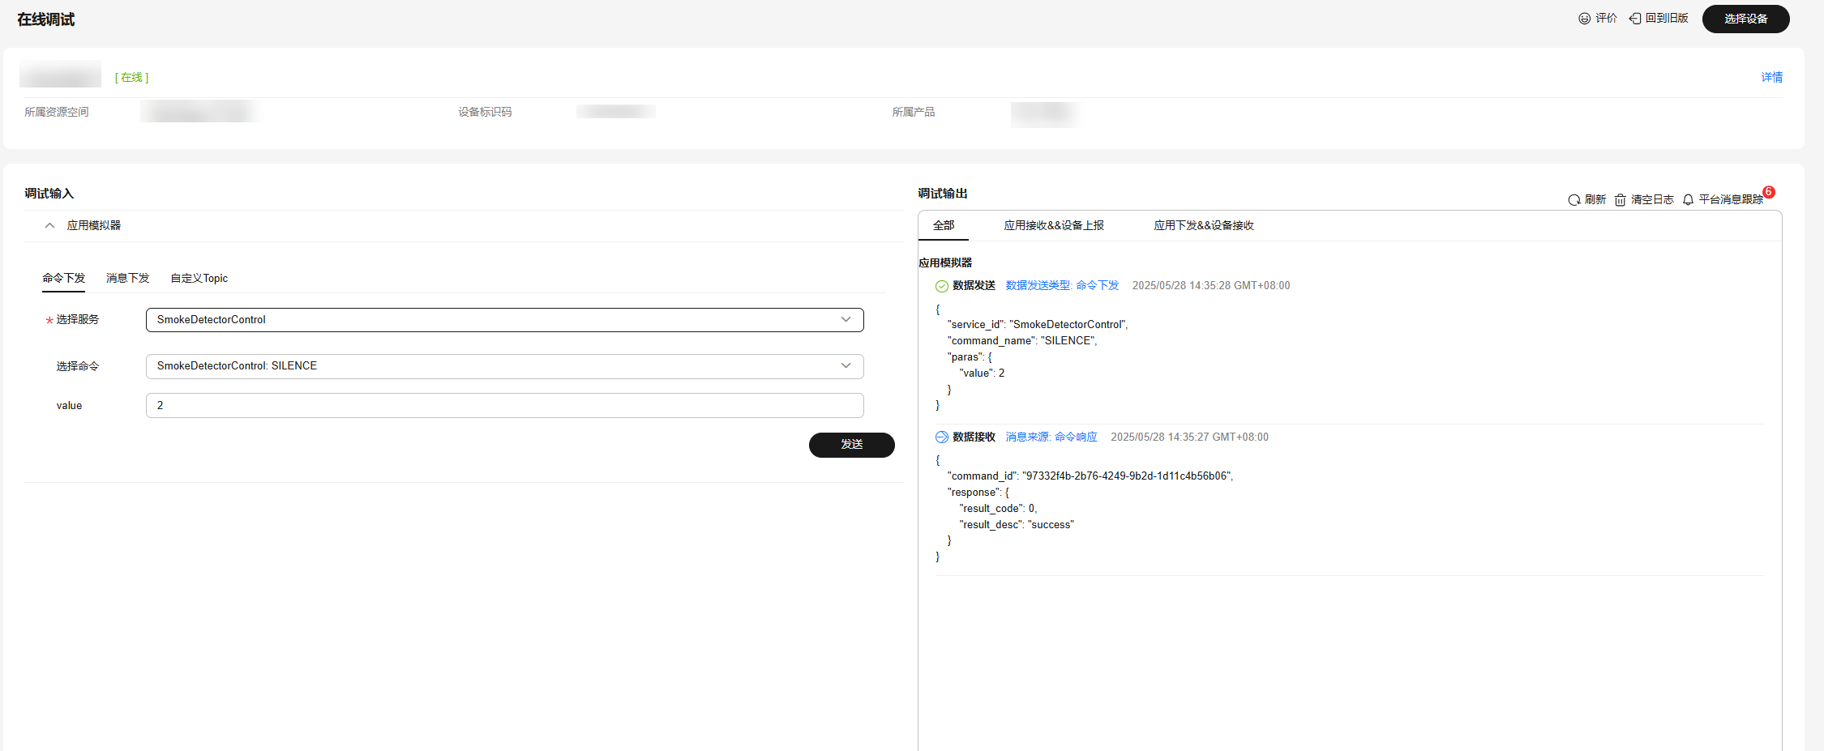Select the 应用接收&&设备上报 tab
The height and width of the screenshot is (751, 1824).
click(1053, 225)
